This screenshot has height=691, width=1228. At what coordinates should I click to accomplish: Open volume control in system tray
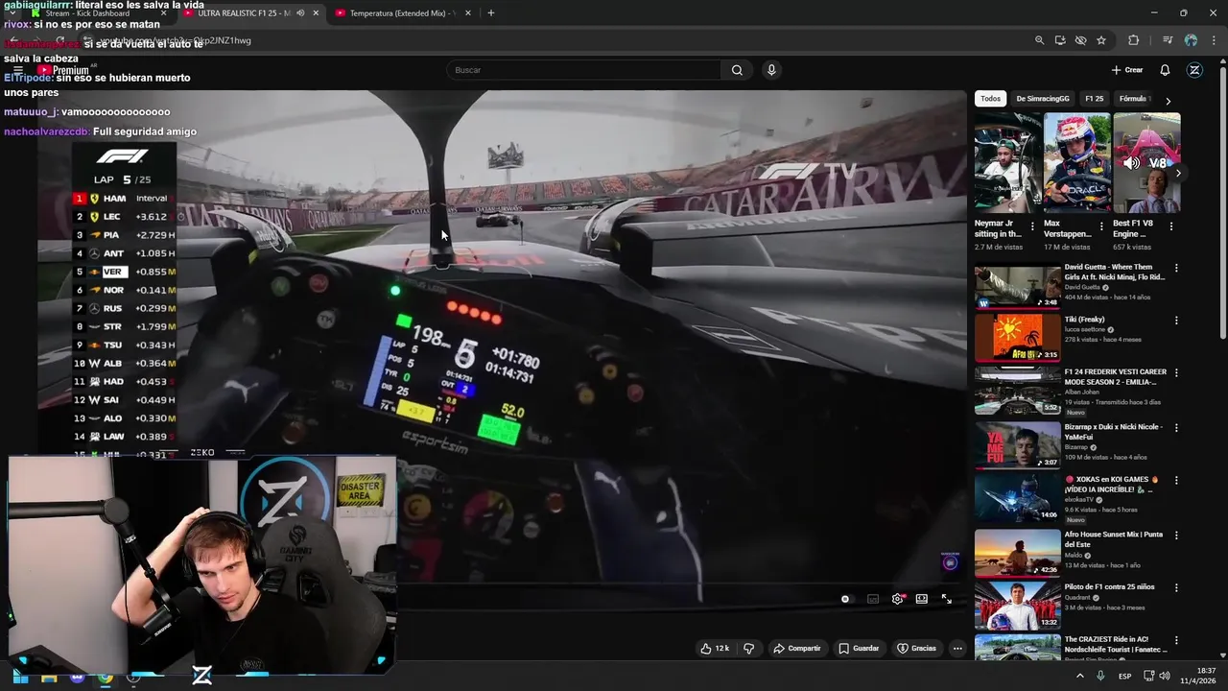[1165, 677]
